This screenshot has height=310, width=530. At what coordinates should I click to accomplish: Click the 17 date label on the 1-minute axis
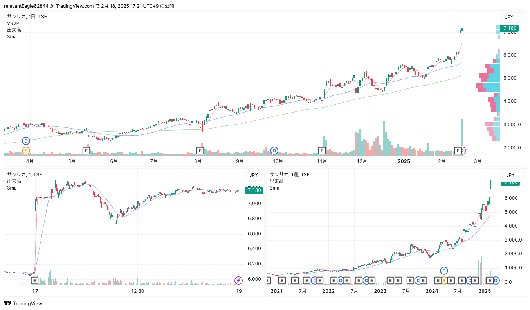35,291
